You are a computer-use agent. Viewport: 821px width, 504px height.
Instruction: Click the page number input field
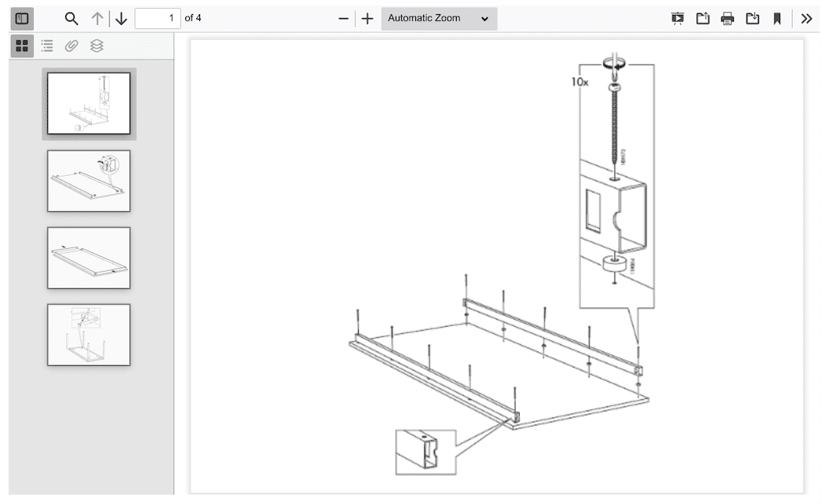158,17
